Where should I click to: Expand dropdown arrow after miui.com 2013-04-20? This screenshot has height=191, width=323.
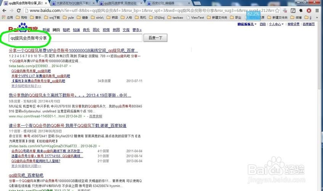[84, 117]
